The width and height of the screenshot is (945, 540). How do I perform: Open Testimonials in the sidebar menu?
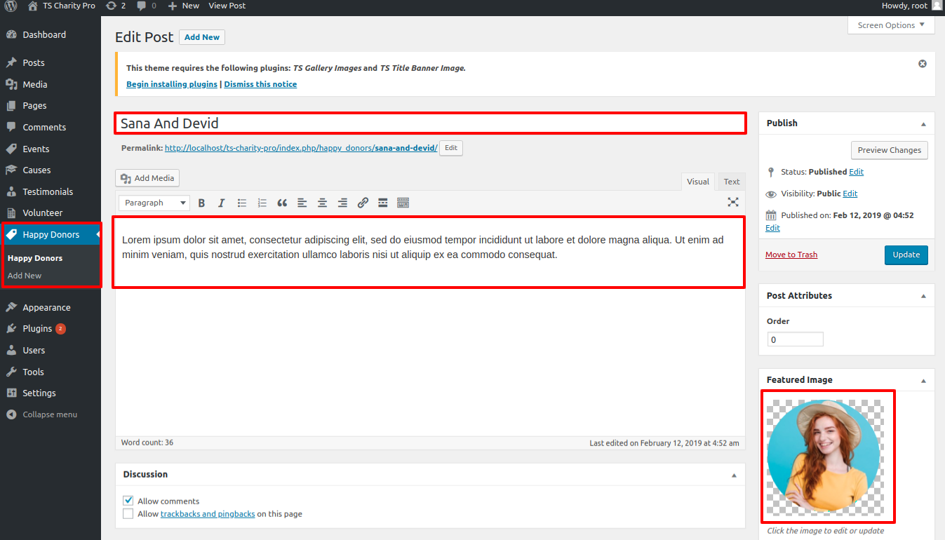[x=48, y=191]
